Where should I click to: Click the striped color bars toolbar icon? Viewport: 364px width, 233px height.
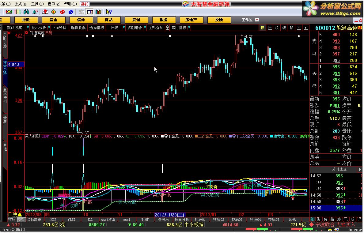(18, 12)
